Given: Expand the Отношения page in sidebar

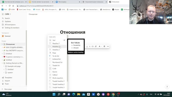Looking at the screenshot, I should click(2, 44).
